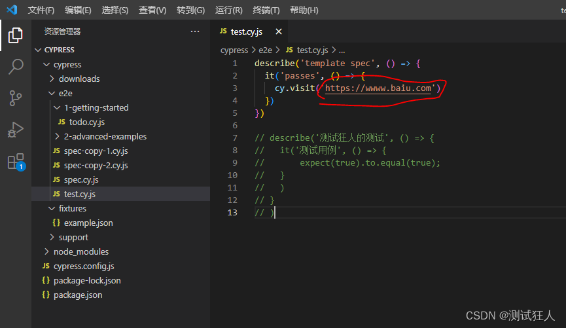Open the 运行(R) menu
566x328 pixels.
[229, 10]
